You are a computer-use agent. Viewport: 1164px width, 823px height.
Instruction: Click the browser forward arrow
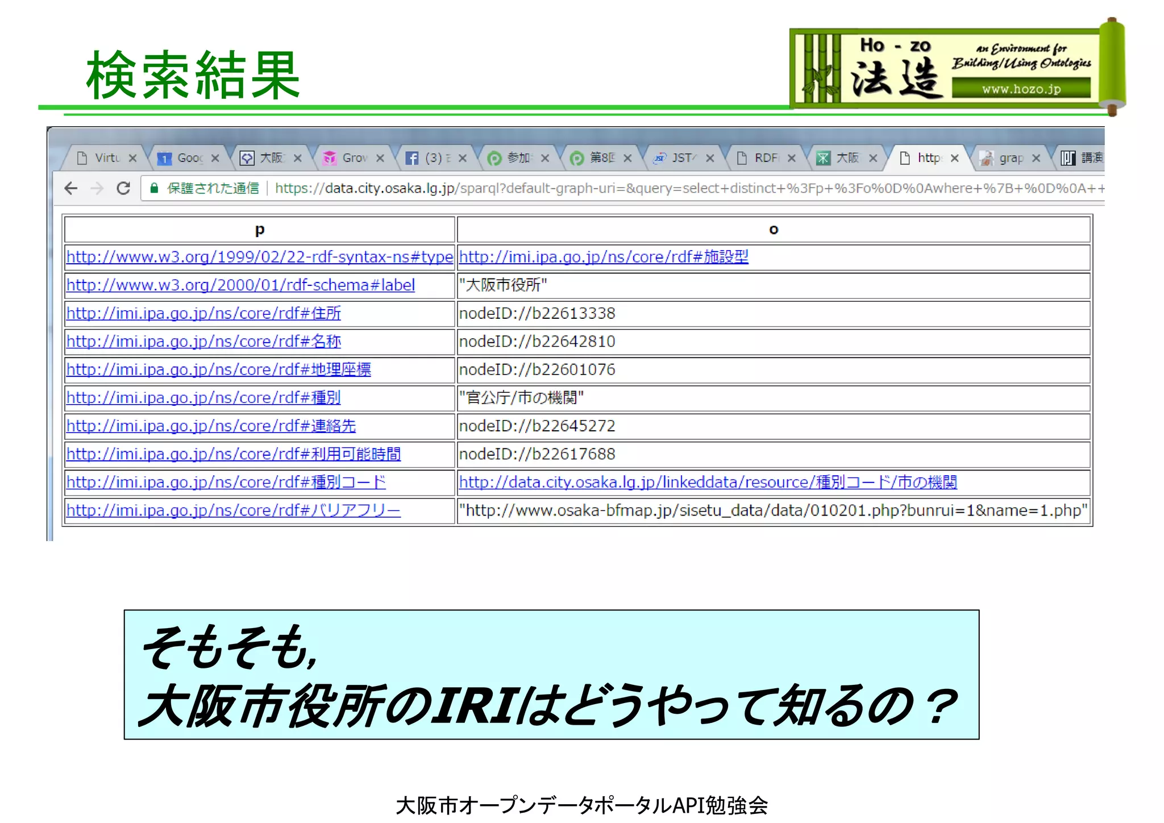[97, 188]
